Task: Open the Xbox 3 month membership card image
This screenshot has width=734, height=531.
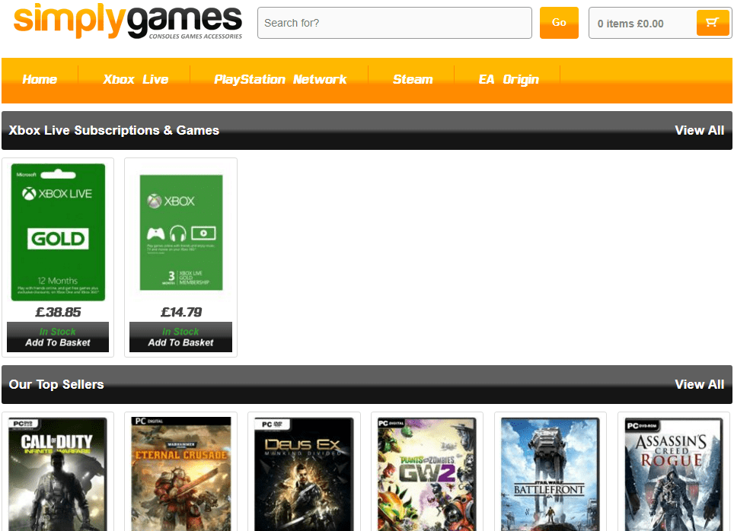Action: tap(181, 233)
